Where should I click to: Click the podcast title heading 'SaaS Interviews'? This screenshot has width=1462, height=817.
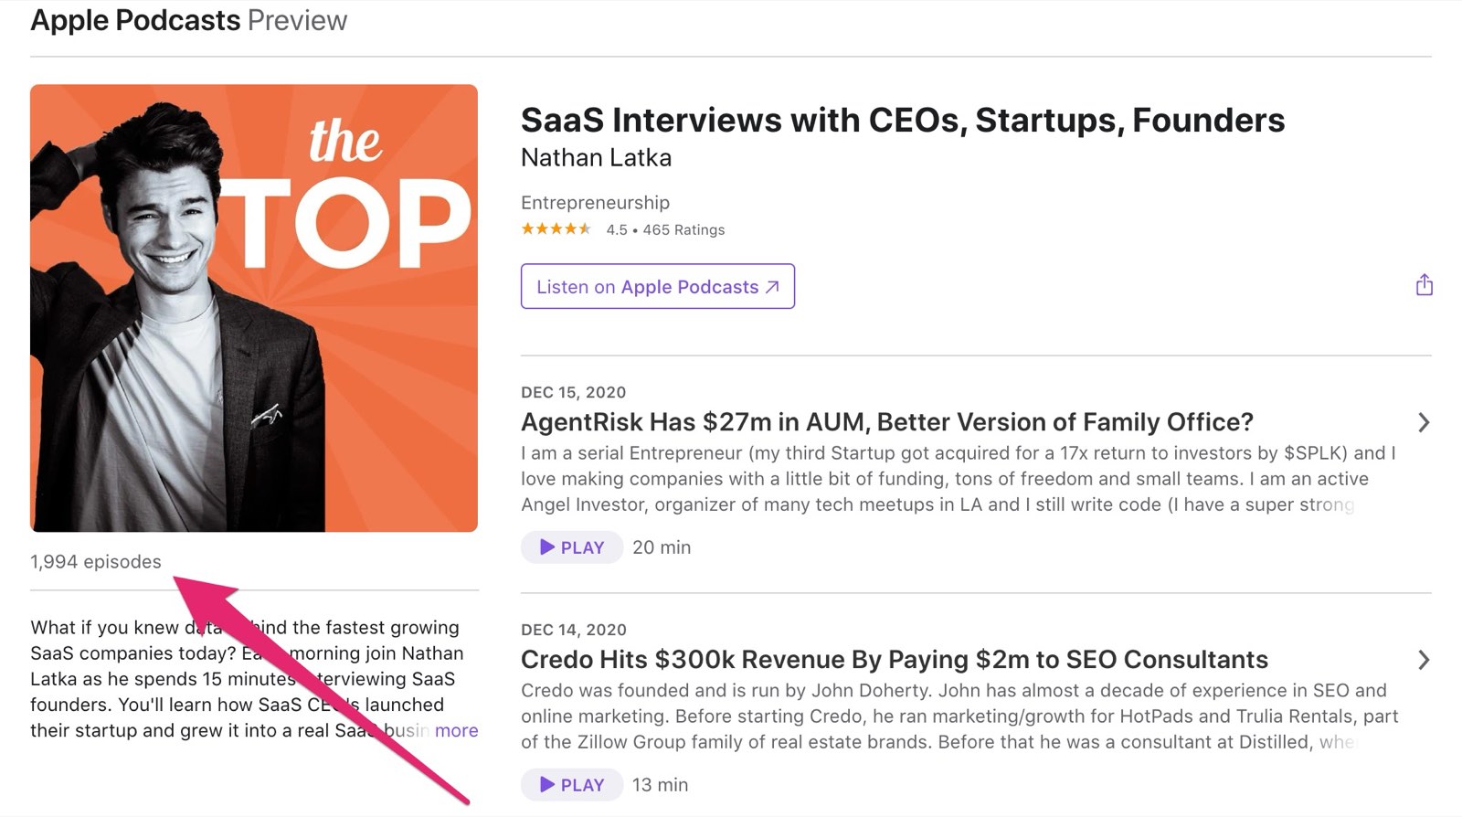903,121
